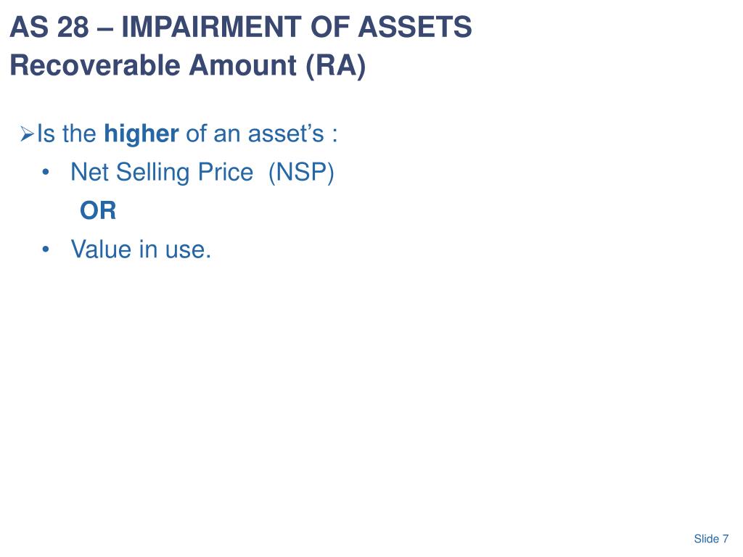Screen dimensions: 743x557
Task: Click 'IMPAIRMENT OF ASSETS' heading text
Action: click(297, 27)
